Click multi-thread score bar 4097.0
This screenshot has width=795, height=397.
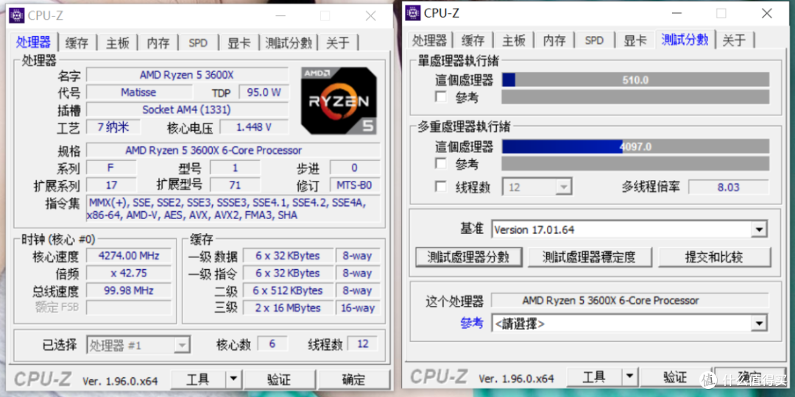tap(635, 147)
